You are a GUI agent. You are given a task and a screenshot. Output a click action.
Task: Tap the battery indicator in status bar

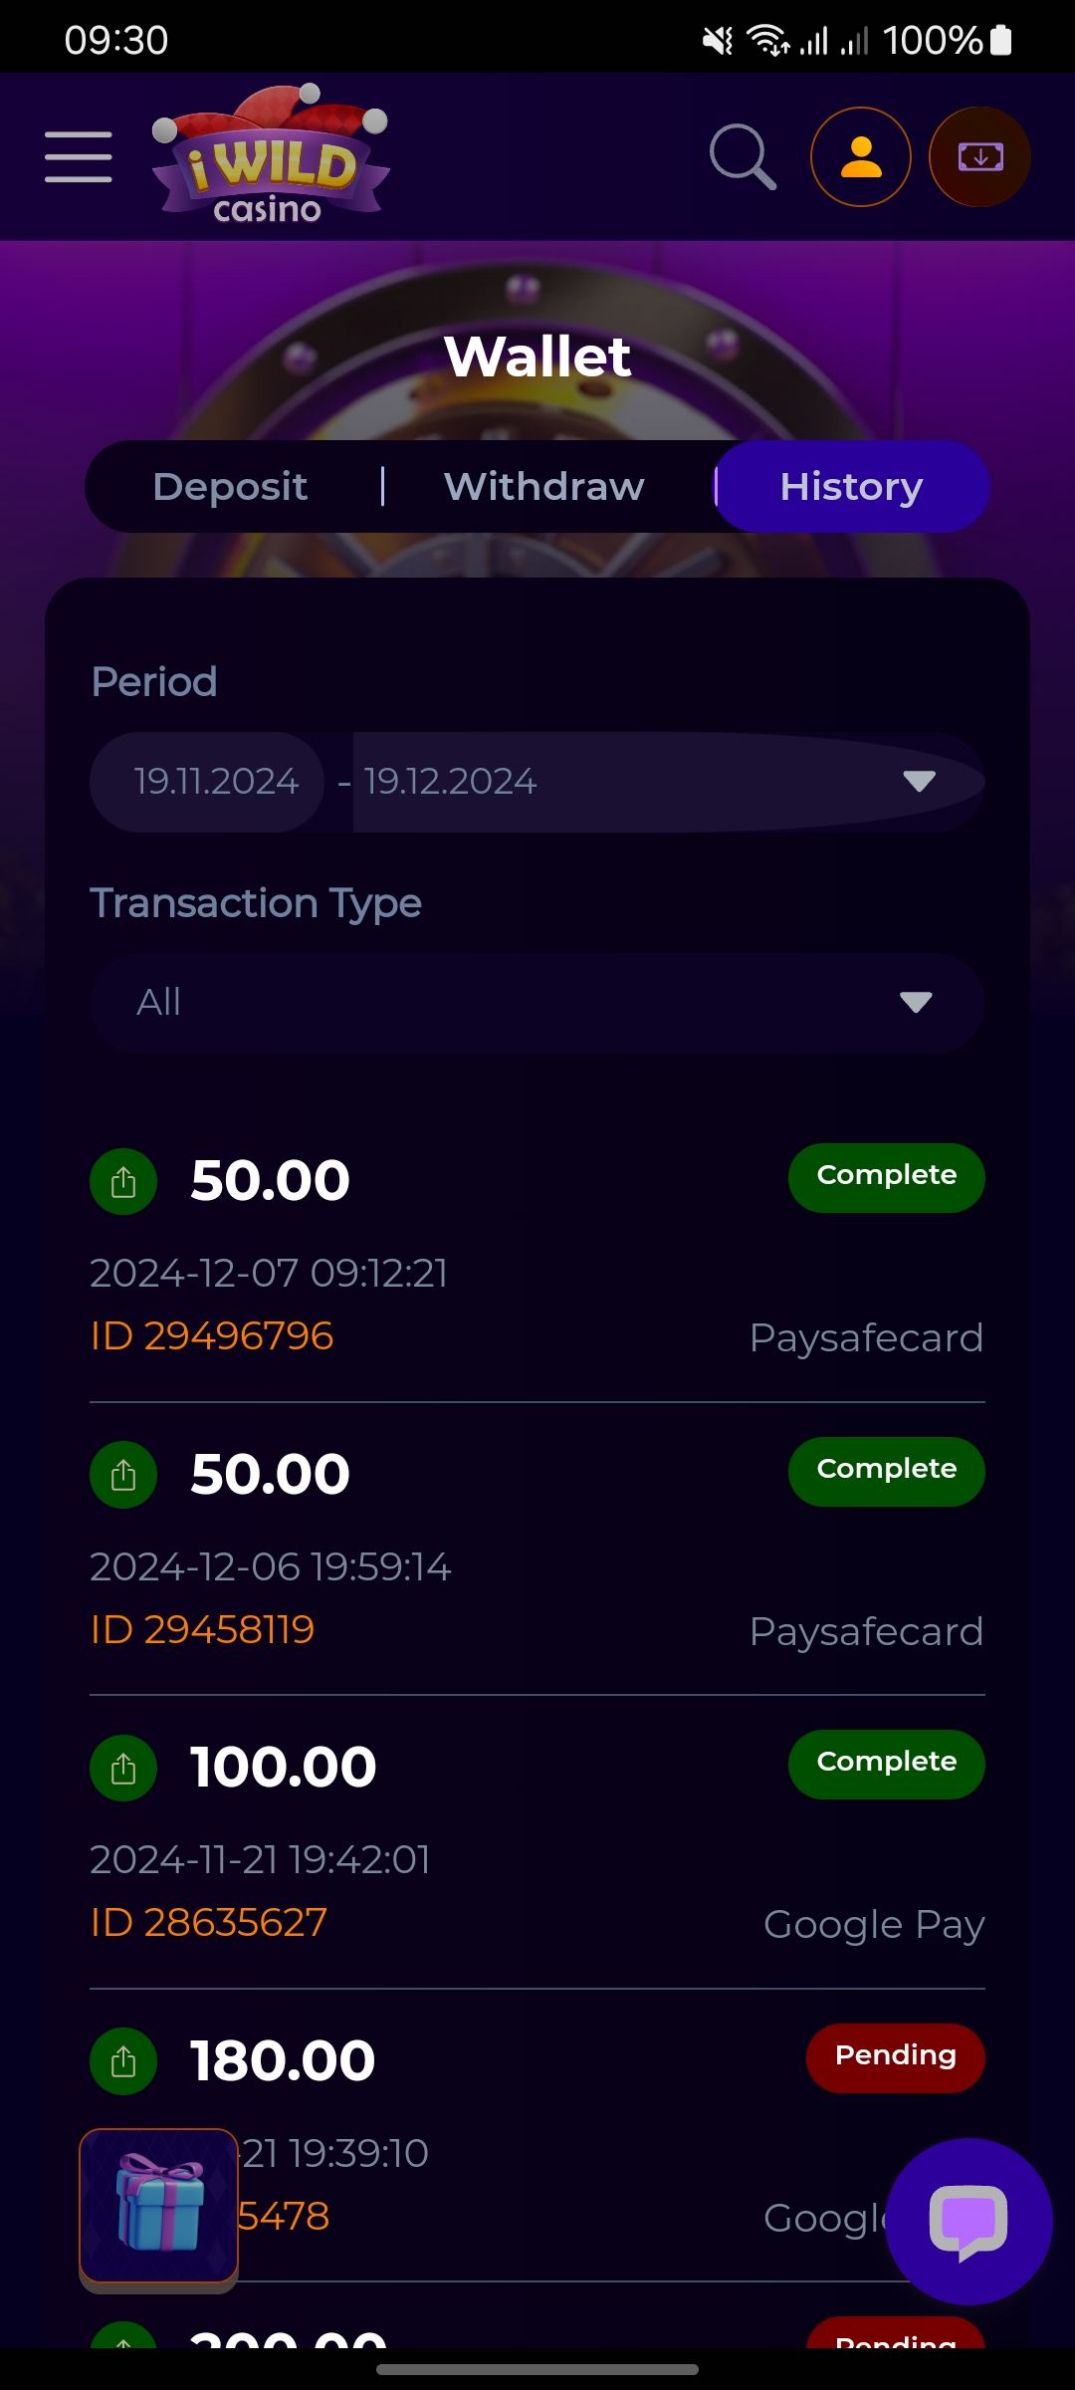(1001, 40)
